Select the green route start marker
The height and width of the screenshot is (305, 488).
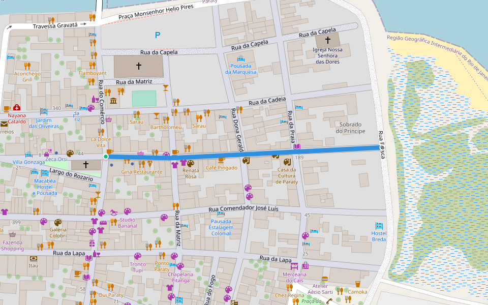(x=106, y=157)
